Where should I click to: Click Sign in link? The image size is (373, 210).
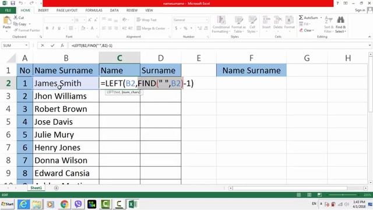click(x=360, y=10)
